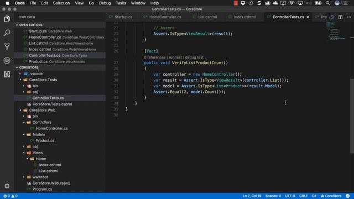
Task: Change indentation via Spaces: 4
Action: tap(273, 196)
